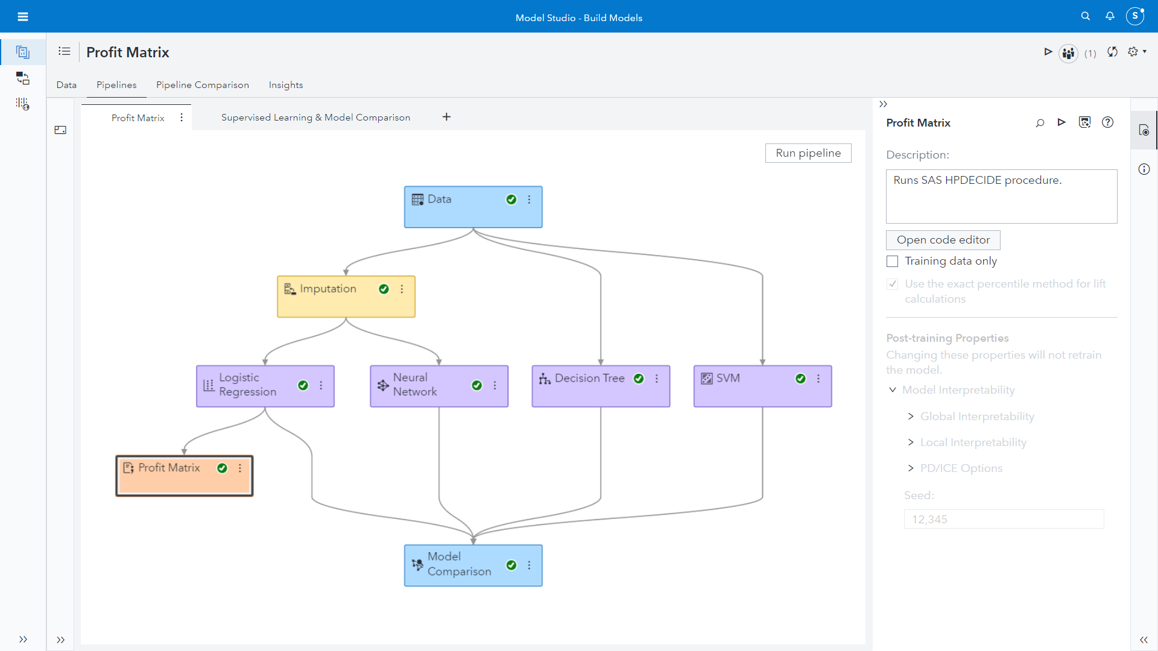Enable the Training data only checkbox
This screenshot has width=1158, height=651.
pos(893,261)
